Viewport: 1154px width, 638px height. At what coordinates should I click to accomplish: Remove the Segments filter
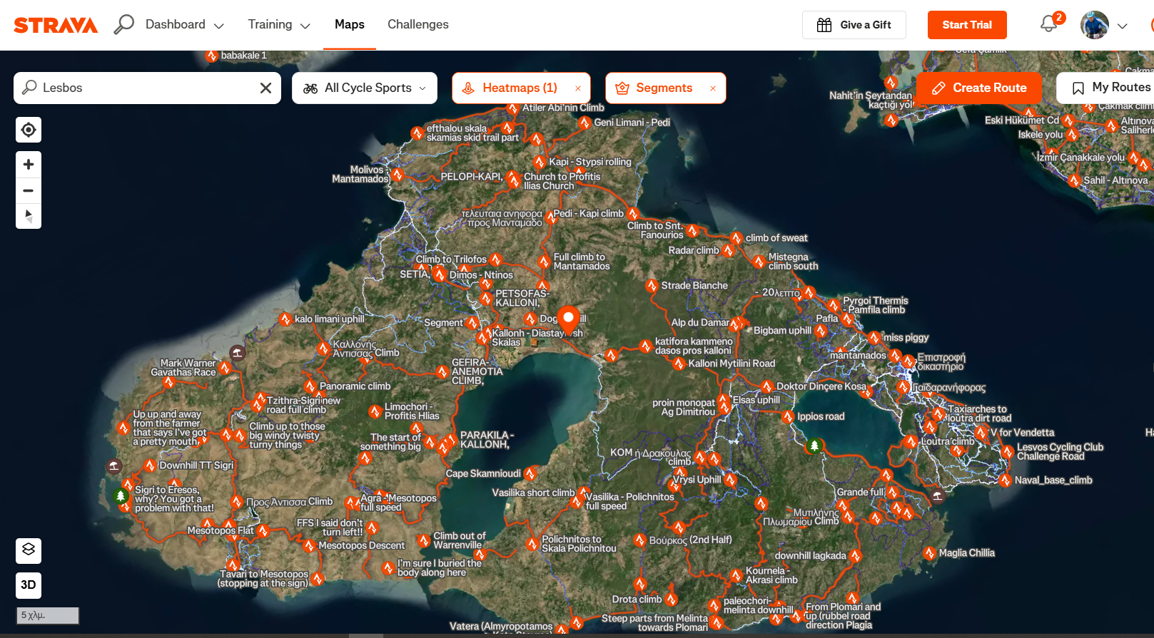pos(712,88)
